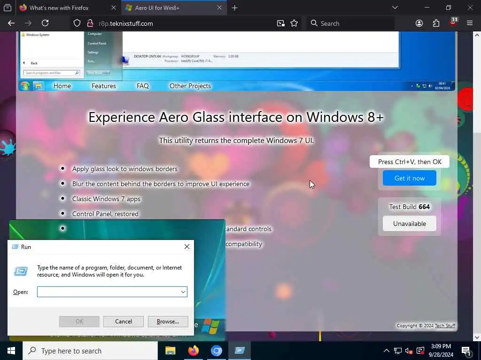Image resolution: width=481 pixels, height=360 pixels.
Task: Show hidden system tray icons chevron
Action: pyautogui.click(x=387, y=351)
